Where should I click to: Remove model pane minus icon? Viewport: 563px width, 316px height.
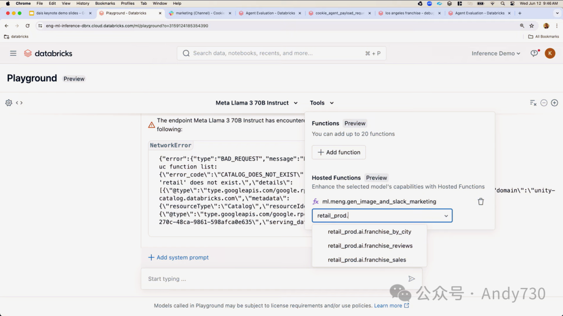click(x=544, y=103)
